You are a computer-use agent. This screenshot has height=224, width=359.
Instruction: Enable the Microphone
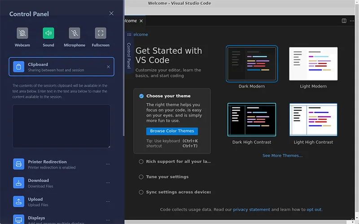[74, 33]
